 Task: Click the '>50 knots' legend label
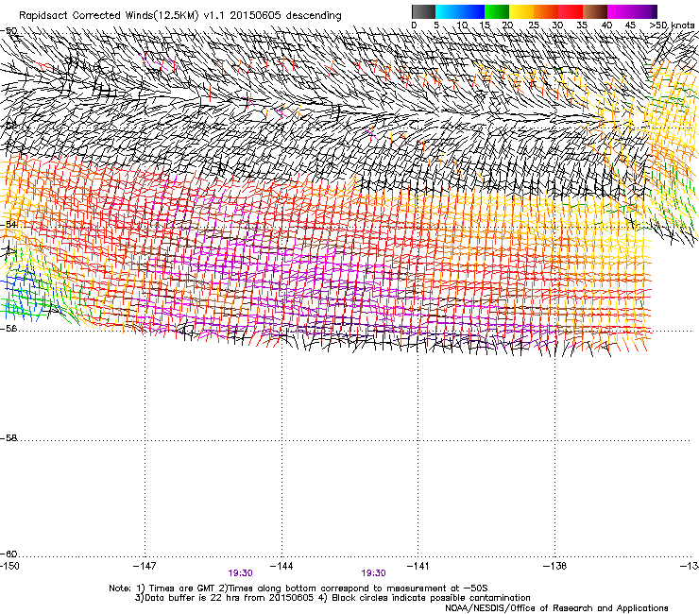[672, 25]
